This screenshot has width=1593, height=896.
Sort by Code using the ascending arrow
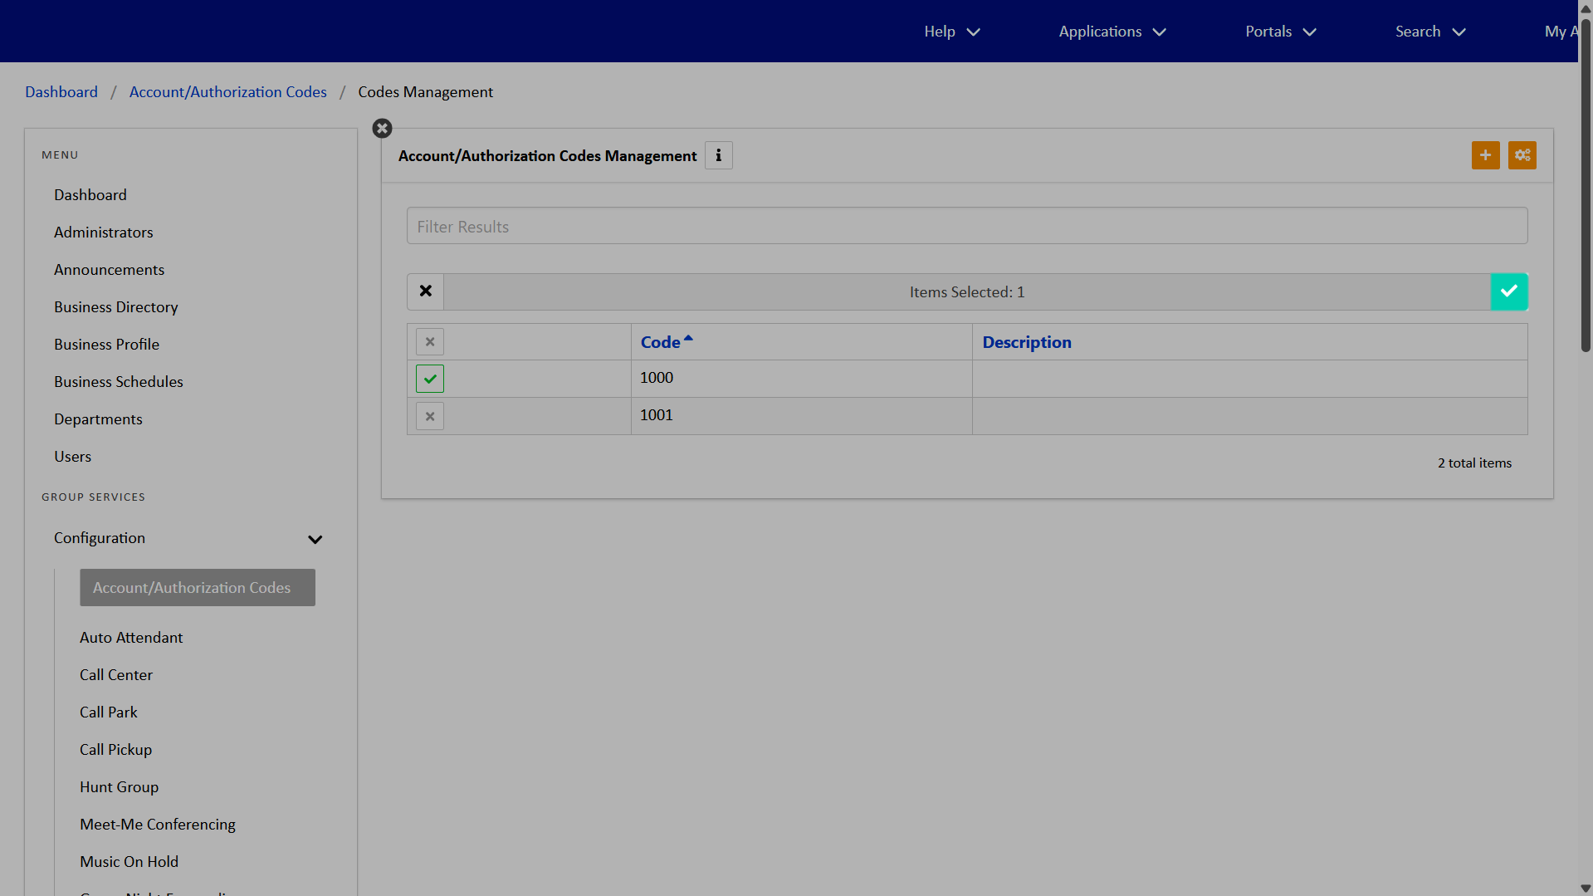688,339
